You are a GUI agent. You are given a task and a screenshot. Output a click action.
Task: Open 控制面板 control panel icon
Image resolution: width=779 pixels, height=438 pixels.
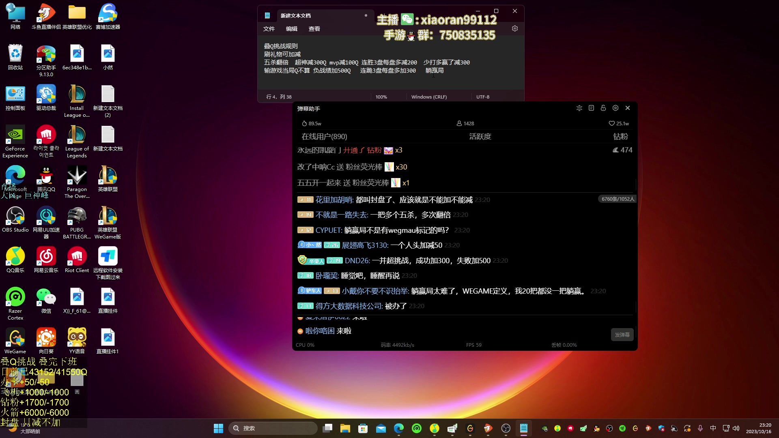[15, 97]
